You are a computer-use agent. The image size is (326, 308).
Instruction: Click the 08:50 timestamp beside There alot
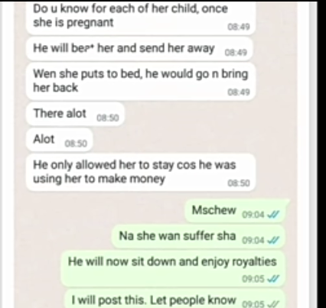click(108, 118)
